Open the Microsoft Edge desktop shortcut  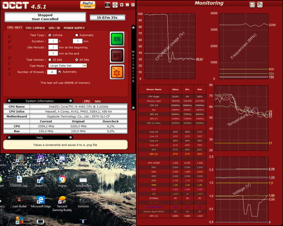[41, 202]
